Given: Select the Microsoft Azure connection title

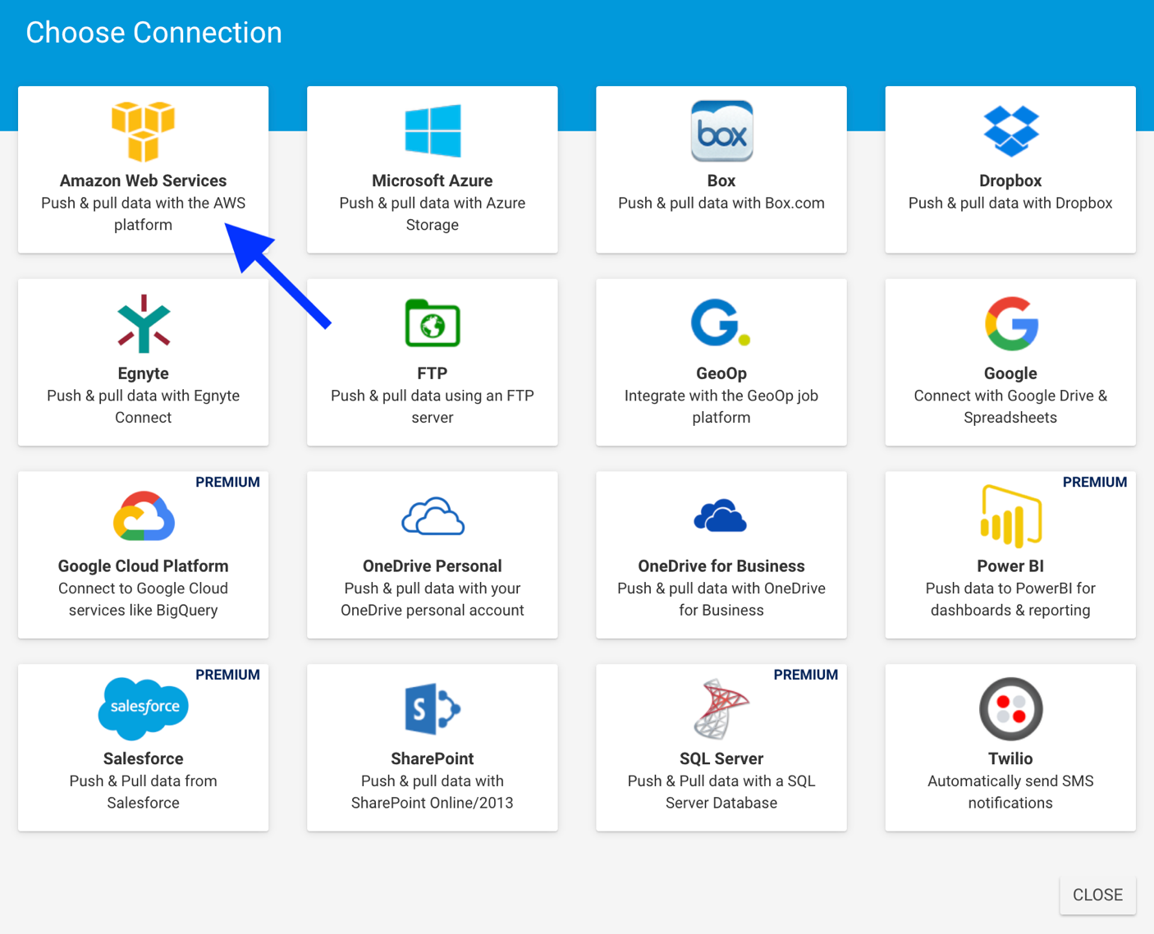Looking at the screenshot, I should click(x=433, y=181).
